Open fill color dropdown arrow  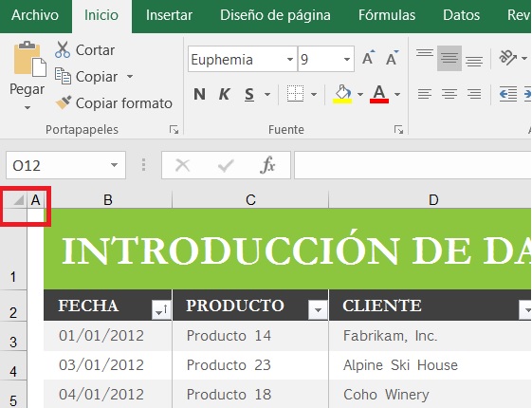coord(360,94)
